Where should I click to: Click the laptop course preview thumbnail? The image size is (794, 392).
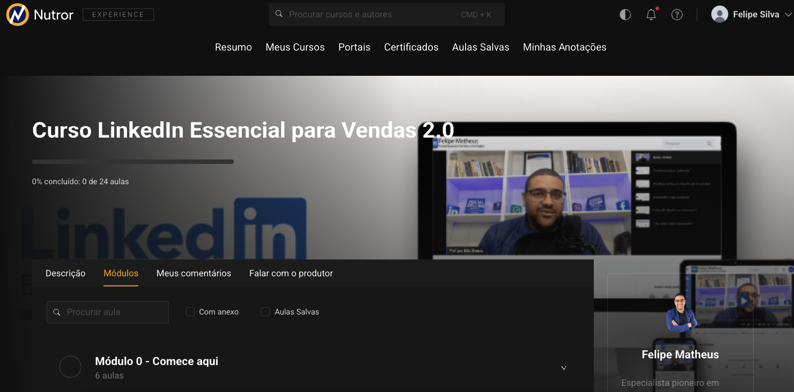(578, 191)
